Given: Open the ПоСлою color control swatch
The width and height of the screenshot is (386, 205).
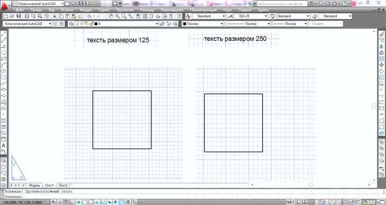Looking at the screenshot, I should (203, 24).
